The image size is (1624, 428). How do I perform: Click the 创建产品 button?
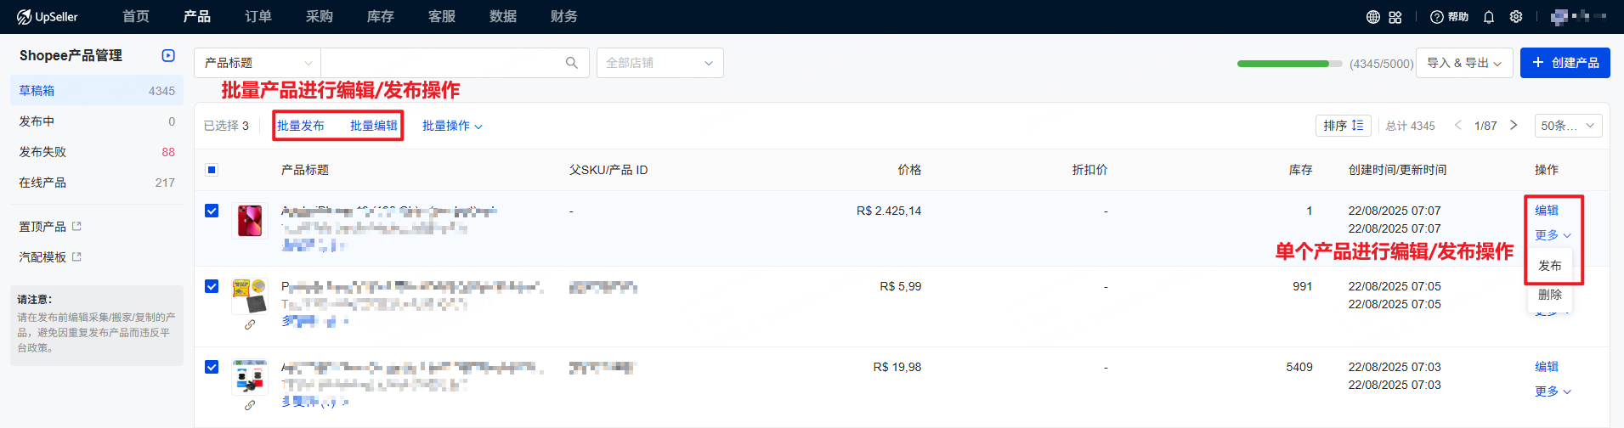tap(1565, 63)
